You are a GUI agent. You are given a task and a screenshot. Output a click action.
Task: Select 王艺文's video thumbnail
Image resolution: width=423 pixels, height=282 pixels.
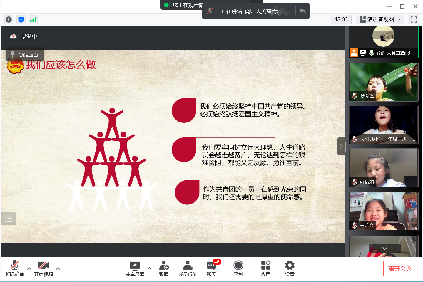[383, 211]
